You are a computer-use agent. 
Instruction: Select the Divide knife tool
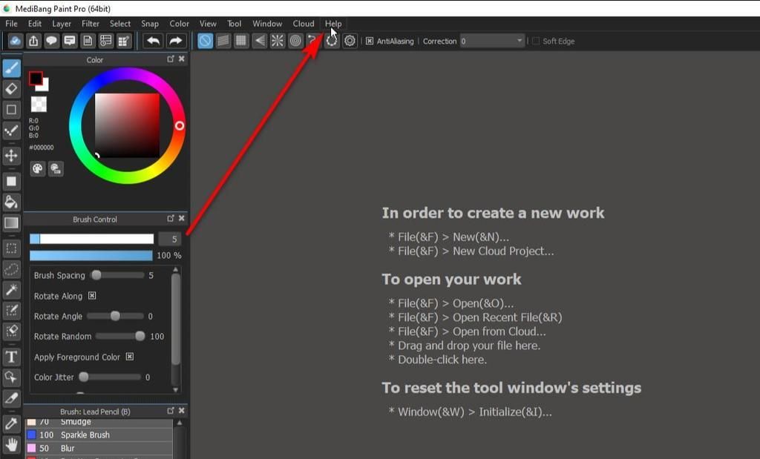12,398
